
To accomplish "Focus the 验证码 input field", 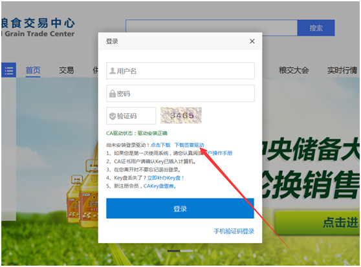I will (x=131, y=116).
